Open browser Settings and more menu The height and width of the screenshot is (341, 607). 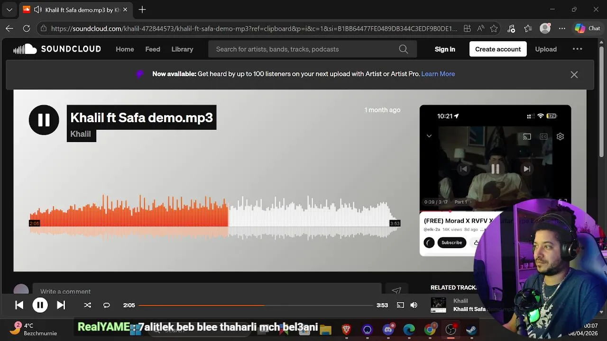pyautogui.click(x=562, y=28)
